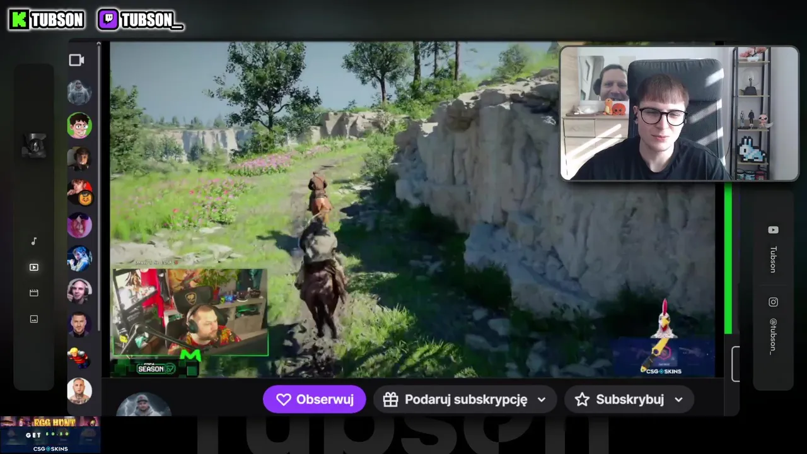The image size is (807, 454).
Task: Click the helmet image in left panel
Action: (34, 146)
